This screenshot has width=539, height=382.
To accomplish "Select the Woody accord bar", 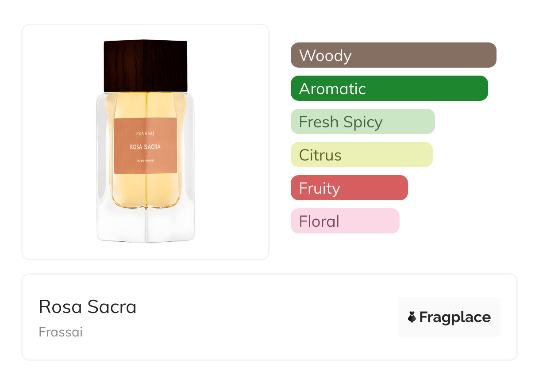I will point(393,55).
